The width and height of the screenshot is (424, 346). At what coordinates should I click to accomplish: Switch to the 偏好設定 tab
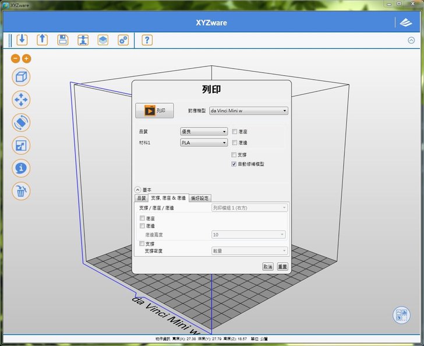[200, 198]
